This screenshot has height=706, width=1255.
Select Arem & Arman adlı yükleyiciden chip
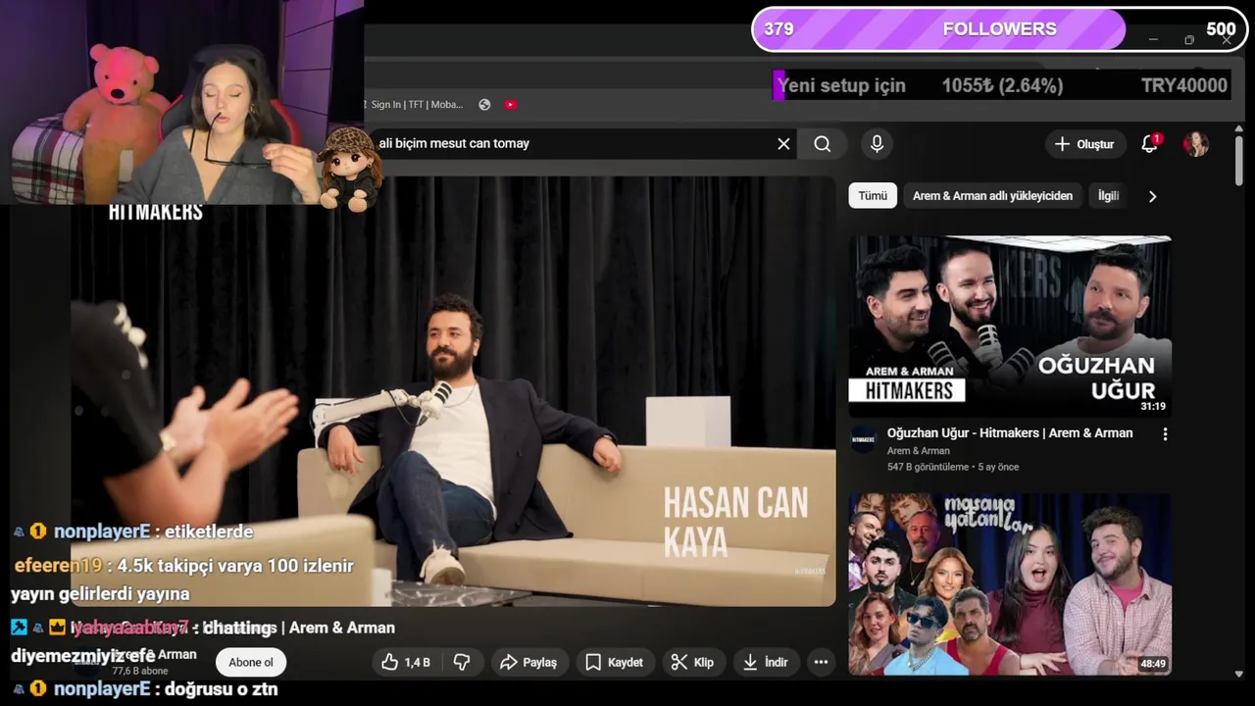pyautogui.click(x=992, y=196)
